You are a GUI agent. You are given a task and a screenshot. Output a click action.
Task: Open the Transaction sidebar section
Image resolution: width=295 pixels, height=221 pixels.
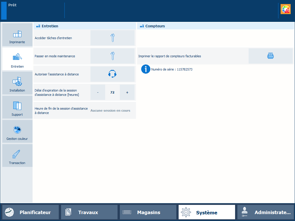click(x=17, y=156)
